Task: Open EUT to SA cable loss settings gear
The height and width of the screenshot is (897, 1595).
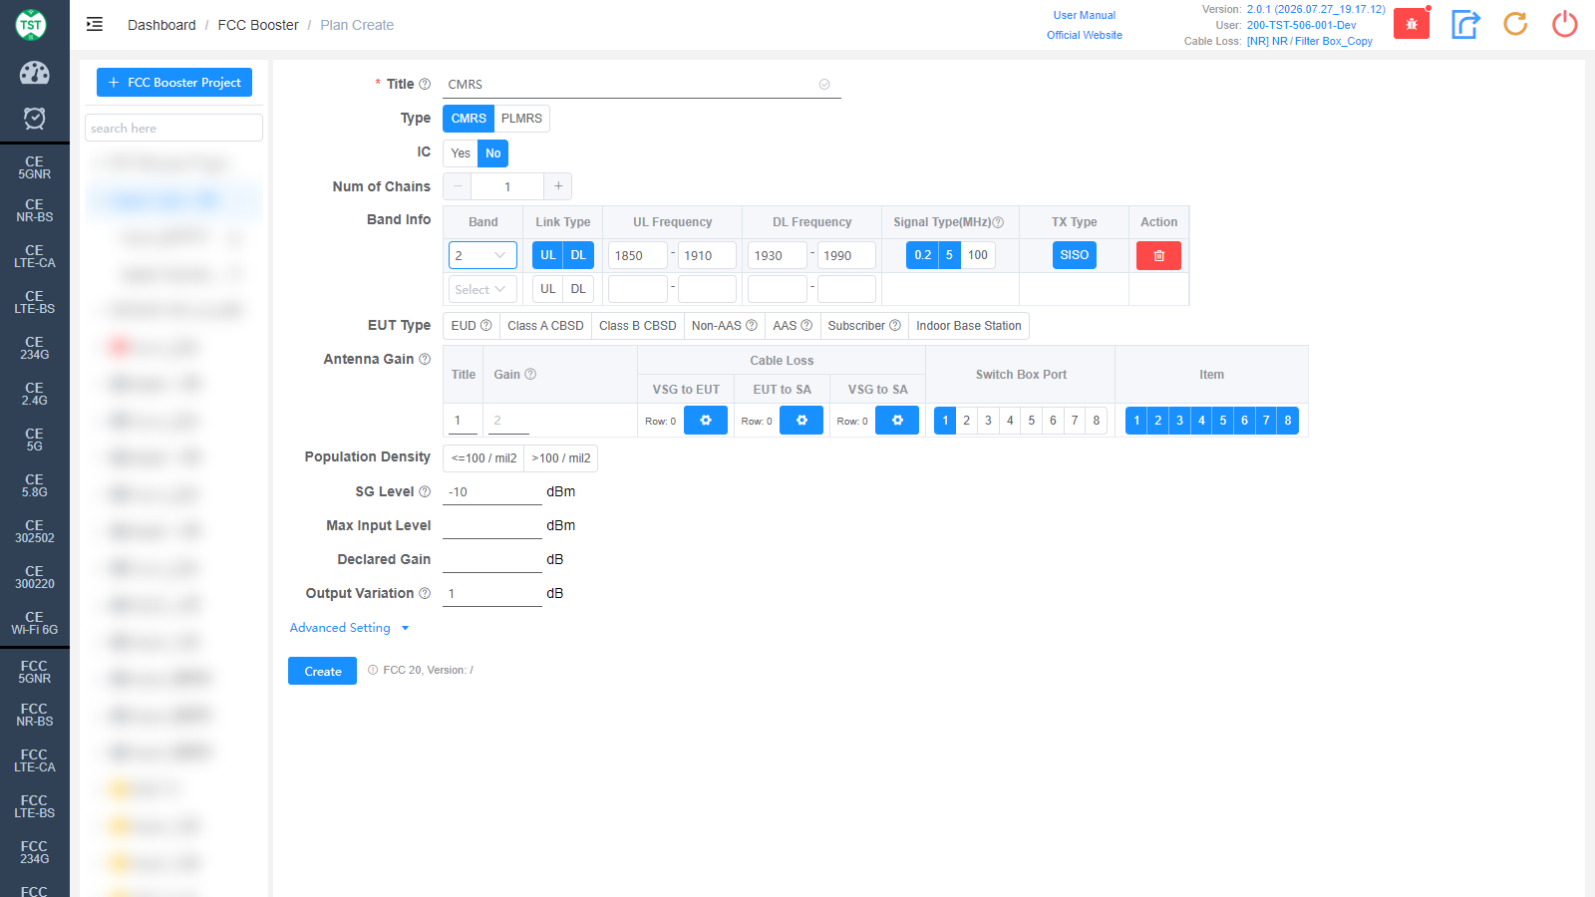Action: tap(801, 421)
